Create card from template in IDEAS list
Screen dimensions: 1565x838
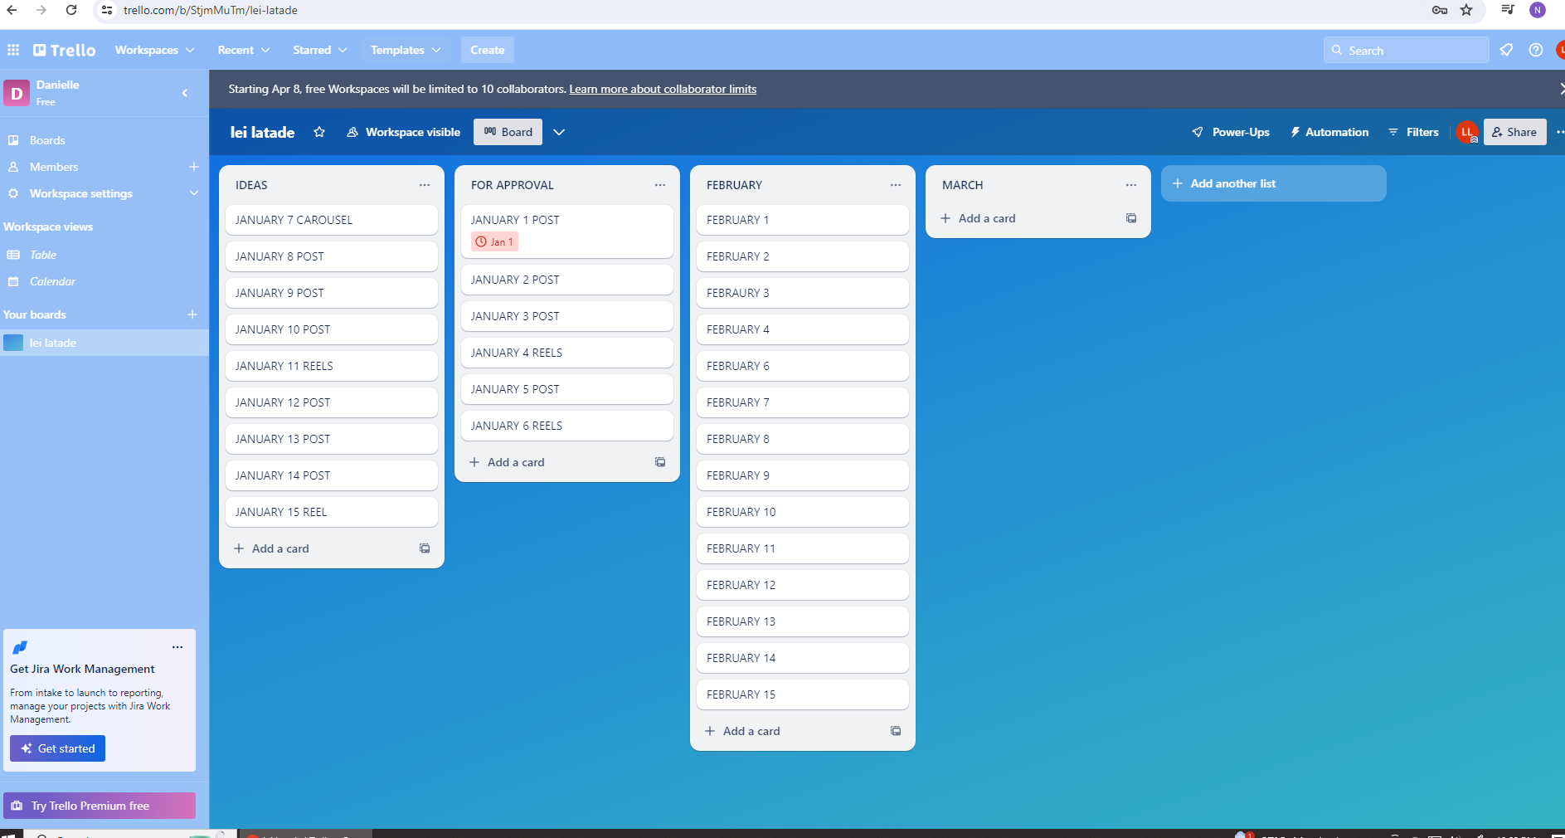coord(425,548)
